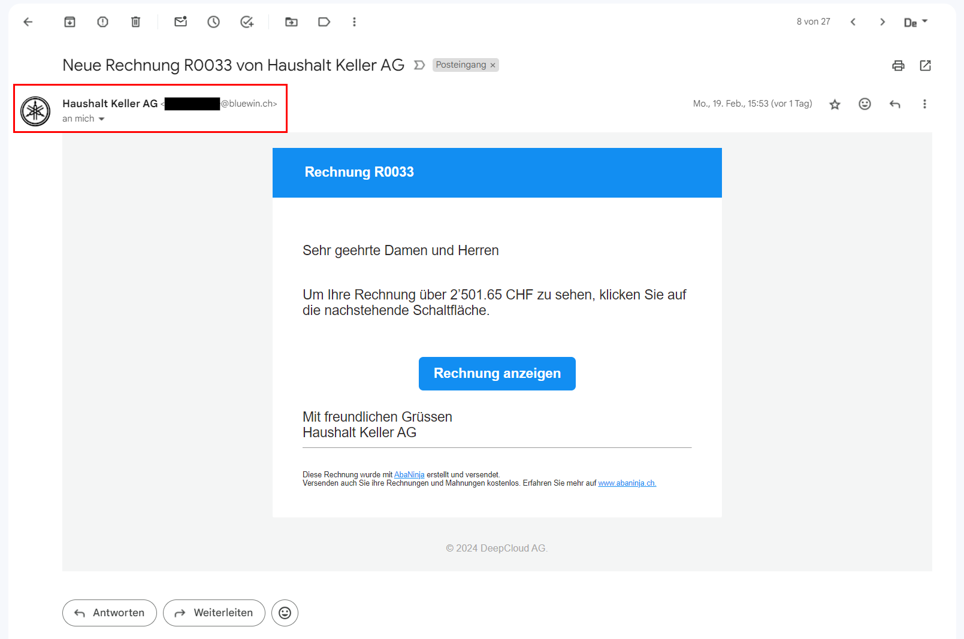Go back to the inbox list
The image size is (964, 639).
[28, 22]
